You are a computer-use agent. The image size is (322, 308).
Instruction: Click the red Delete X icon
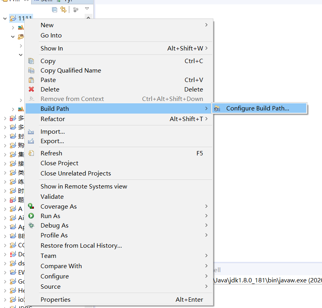pos(31,89)
